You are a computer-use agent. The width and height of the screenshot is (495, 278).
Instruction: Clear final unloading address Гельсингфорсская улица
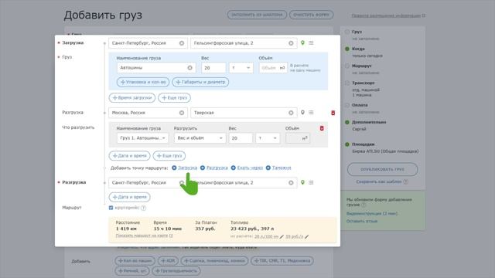[291, 183]
